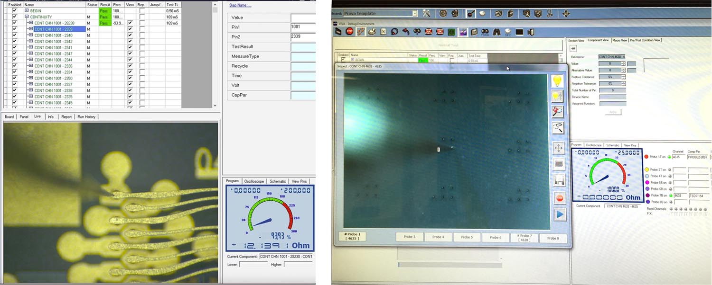This screenshot has height=285, width=712.
Task: Click the Probe 3 button
Action: [409, 237]
